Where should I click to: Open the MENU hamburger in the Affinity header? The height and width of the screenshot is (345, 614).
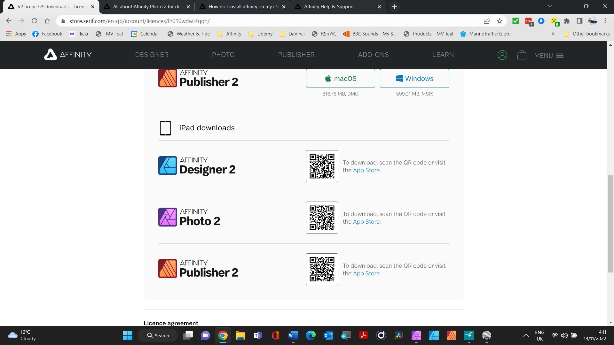coord(549,55)
